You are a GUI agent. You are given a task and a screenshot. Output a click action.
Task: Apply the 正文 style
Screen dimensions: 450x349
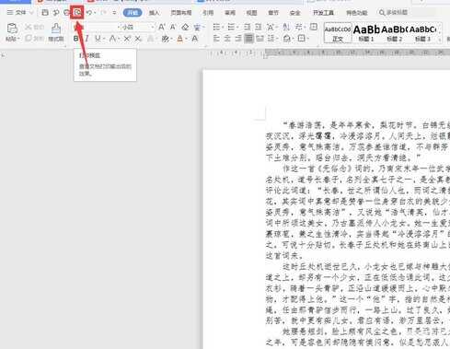click(338, 33)
